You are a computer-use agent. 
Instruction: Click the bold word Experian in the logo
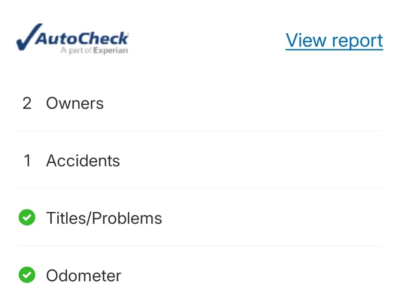tap(111, 50)
